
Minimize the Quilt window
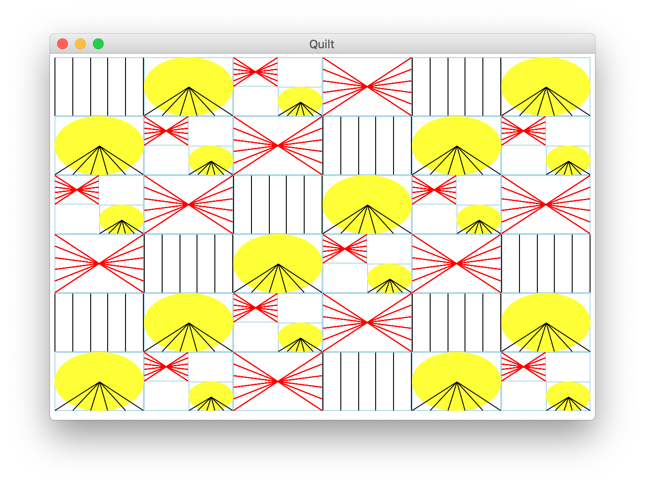tap(80, 43)
